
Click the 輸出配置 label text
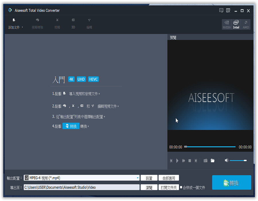(14, 178)
